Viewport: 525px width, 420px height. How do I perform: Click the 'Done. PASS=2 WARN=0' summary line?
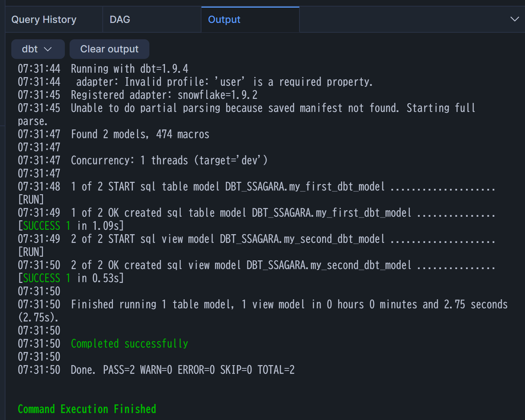(x=183, y=370)
